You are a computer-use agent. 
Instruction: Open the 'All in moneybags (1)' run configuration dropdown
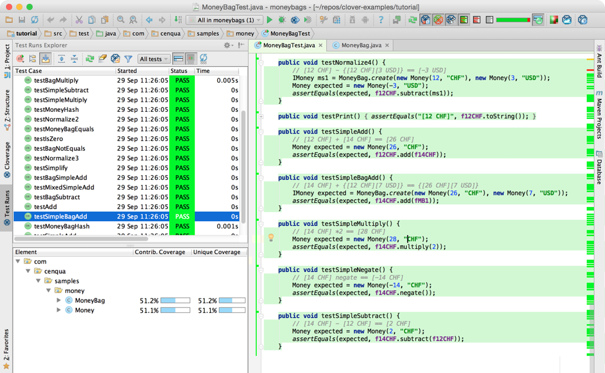pyautogui.click(x=224, y=20)
